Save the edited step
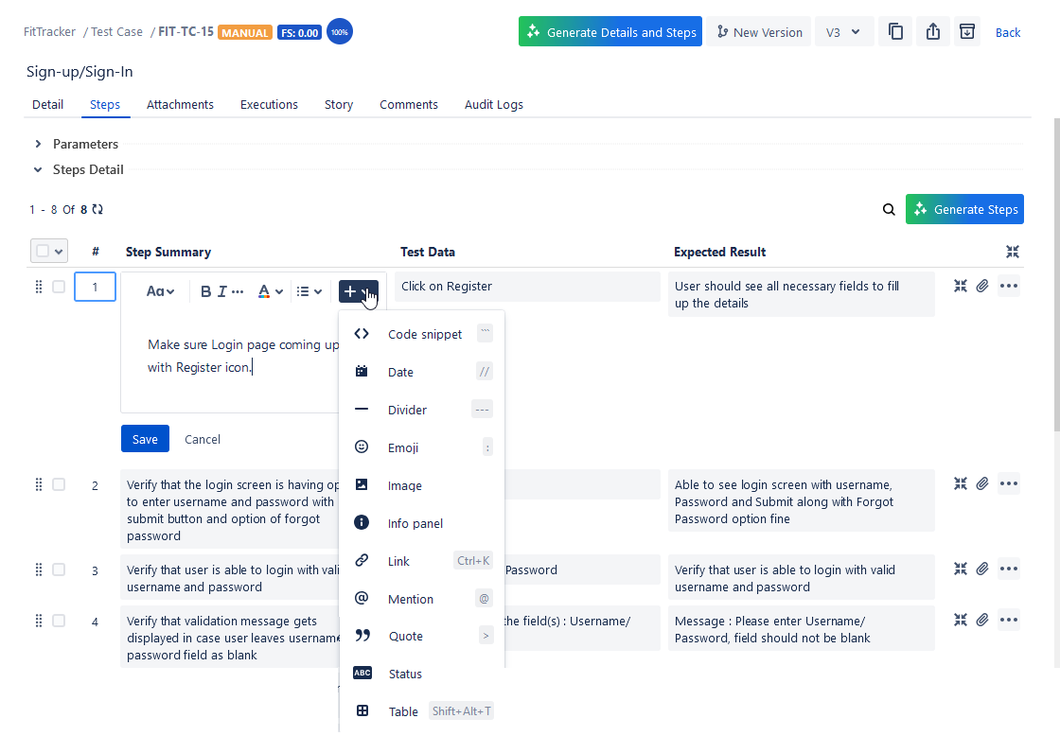This screenshot has height=736, width=1060. point(145,438)
